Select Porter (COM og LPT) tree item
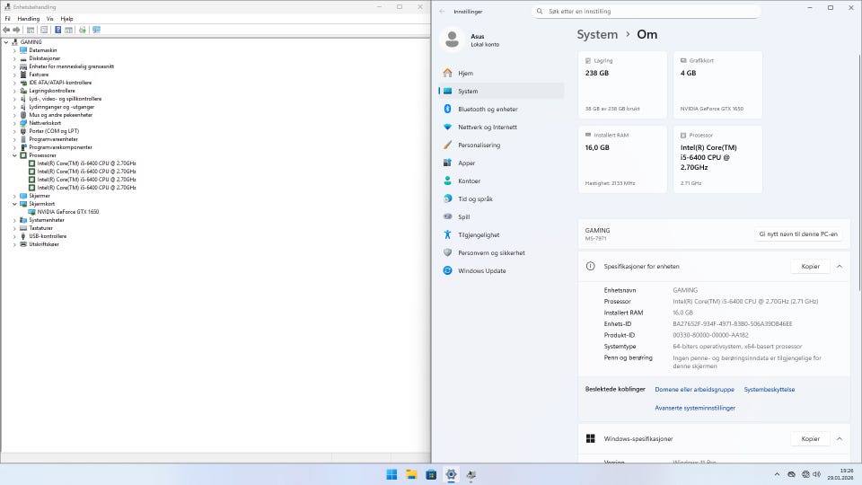Viewport: 862px width, 485px height. pos(54,131)
